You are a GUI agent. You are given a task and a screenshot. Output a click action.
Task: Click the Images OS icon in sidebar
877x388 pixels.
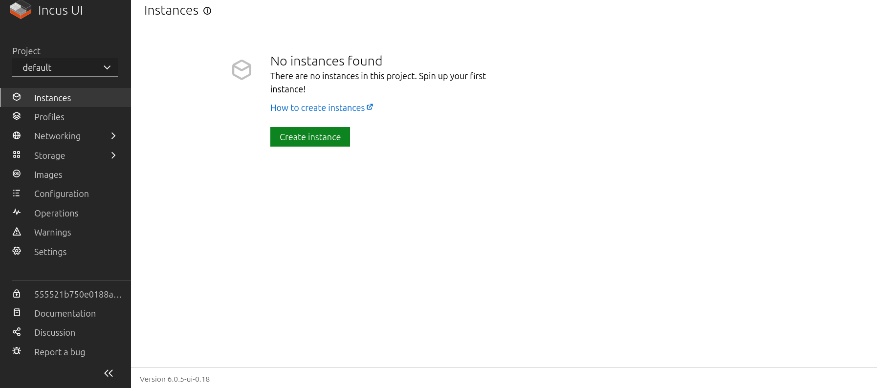click(17, 174)
